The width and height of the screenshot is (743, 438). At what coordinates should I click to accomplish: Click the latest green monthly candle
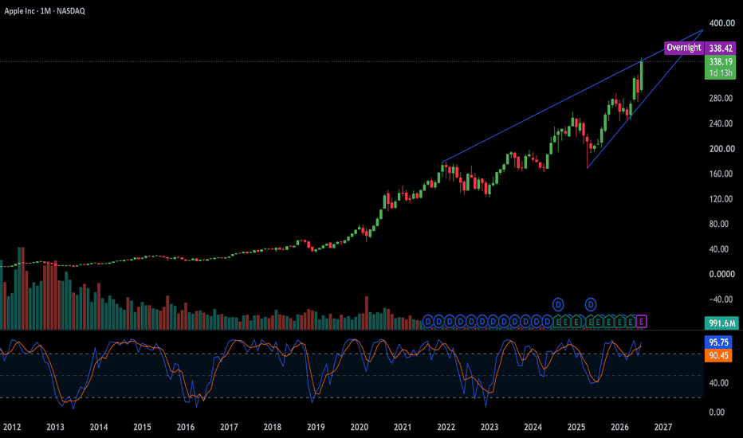[641, 75]
